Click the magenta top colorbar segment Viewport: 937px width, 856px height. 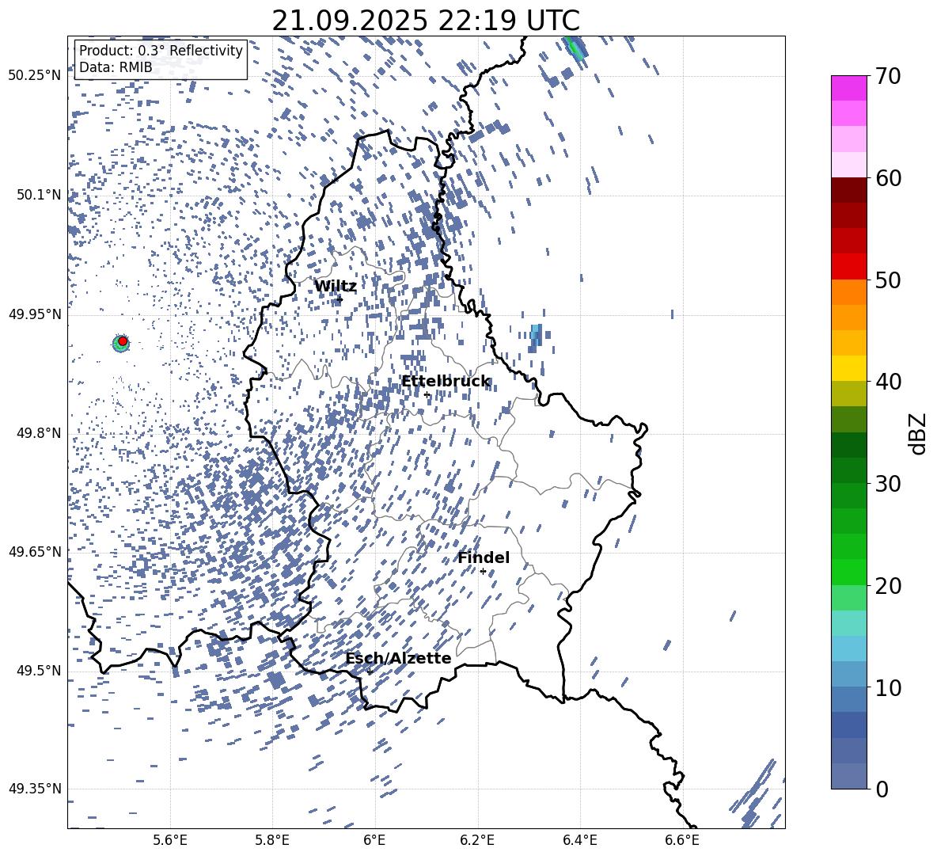click(x=848, y=89)
